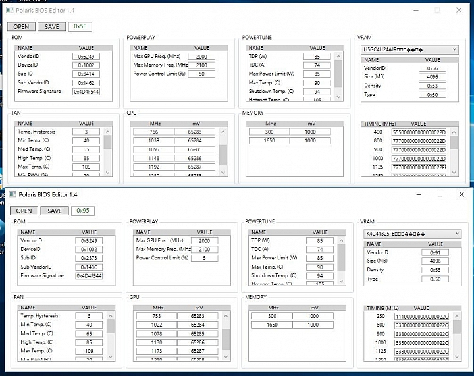Click SAVE button in upper BIOS Editor window
This screenshot has height=376, width=474.
pos(52,26)
